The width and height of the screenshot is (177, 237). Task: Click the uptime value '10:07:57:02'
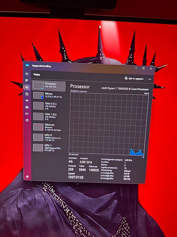(x=76, y=177)
